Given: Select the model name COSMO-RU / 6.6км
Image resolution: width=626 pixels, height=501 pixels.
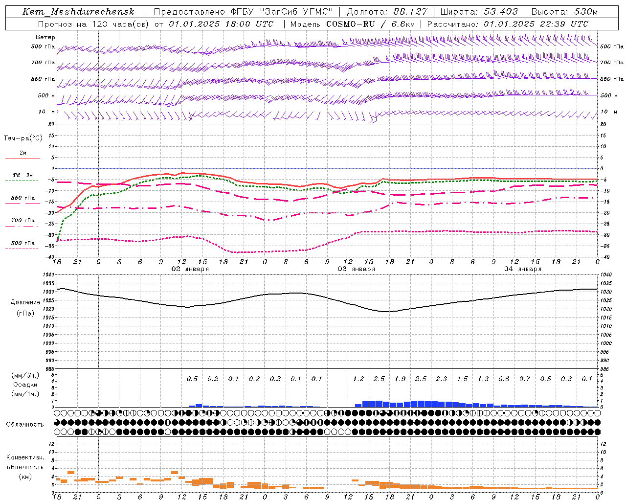Looking at the screenshot, I should (371, 24).
